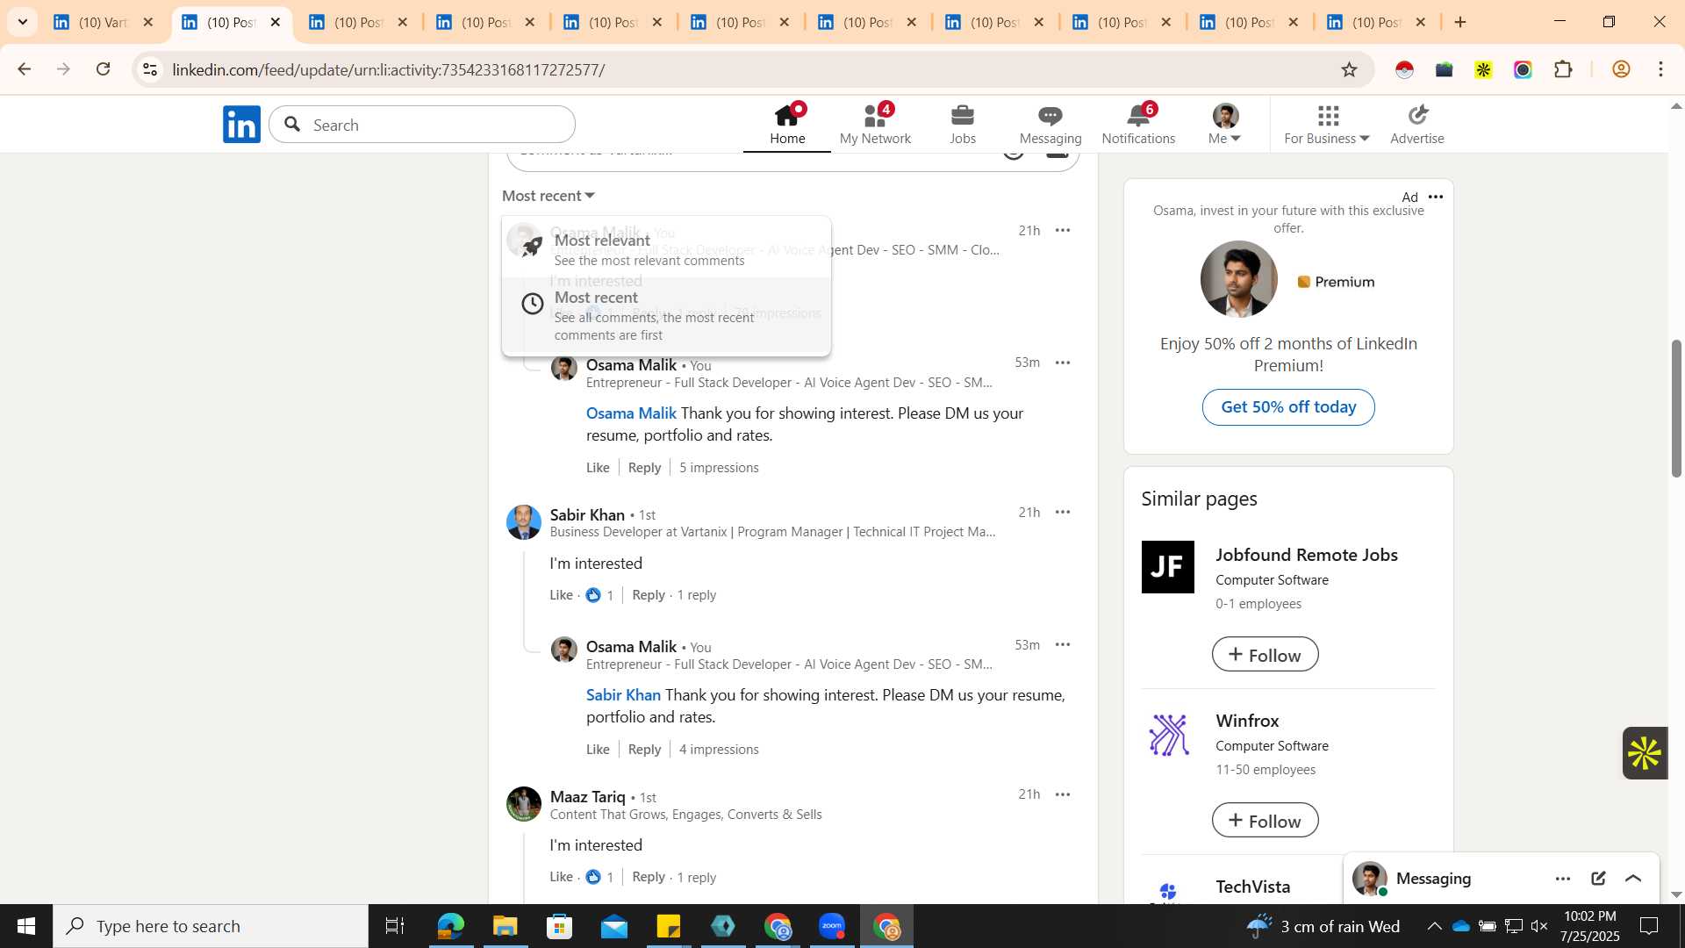Open Sabir Khan's avatar photo
Viewport: 1685px width, 948px height.
[524, 522]
